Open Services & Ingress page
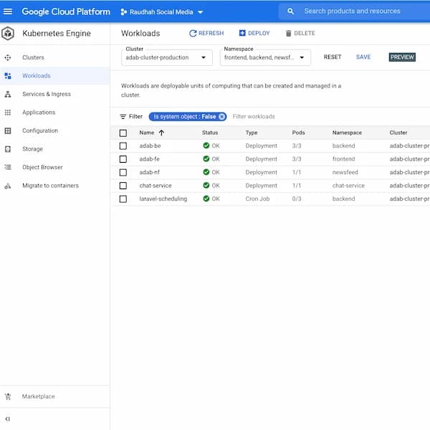This screenshot has width=430, height=430. click(47, 94)
